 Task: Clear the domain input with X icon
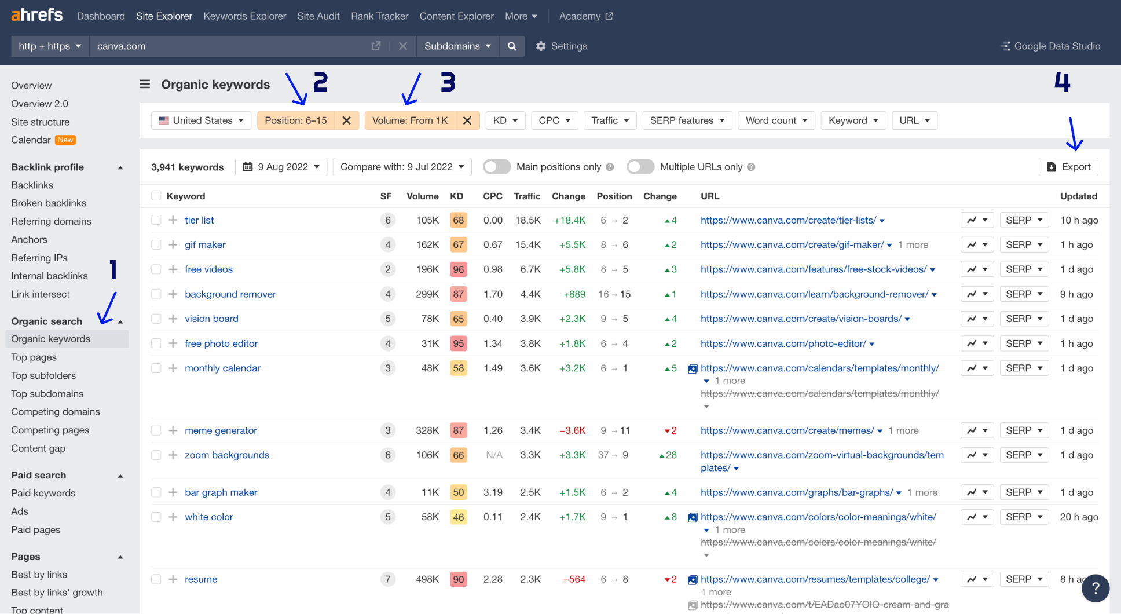(x=403, y=46)
